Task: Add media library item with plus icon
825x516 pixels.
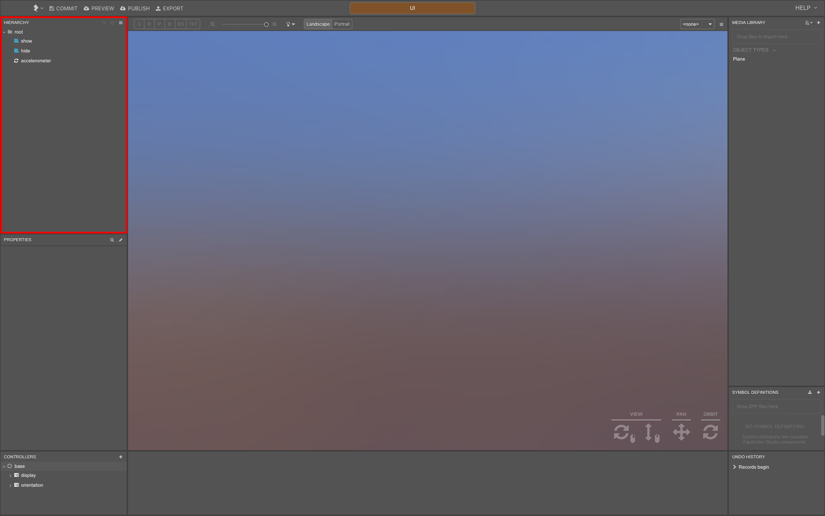Action: [x=819, y=23]
